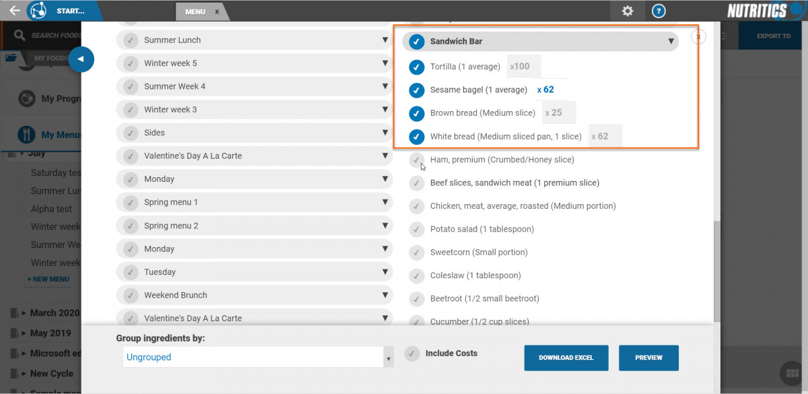Check Potato salad ingredient
808x394 pixels.
[417, 229]
